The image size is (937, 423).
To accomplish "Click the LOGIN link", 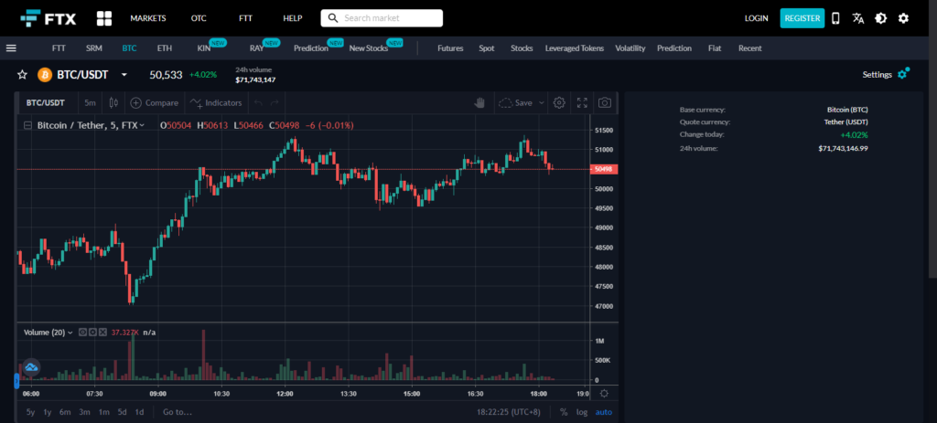I will pos(757,18).
